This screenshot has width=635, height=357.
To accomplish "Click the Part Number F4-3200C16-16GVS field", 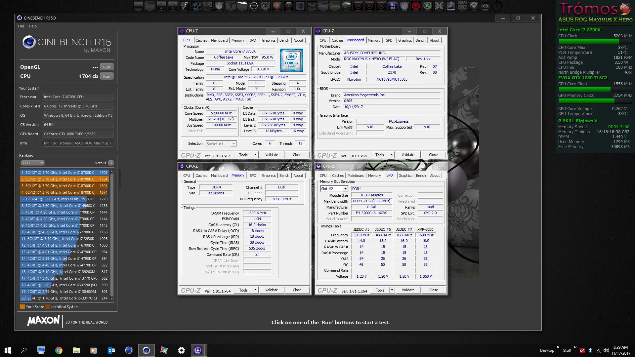I will tap(371, 213).
